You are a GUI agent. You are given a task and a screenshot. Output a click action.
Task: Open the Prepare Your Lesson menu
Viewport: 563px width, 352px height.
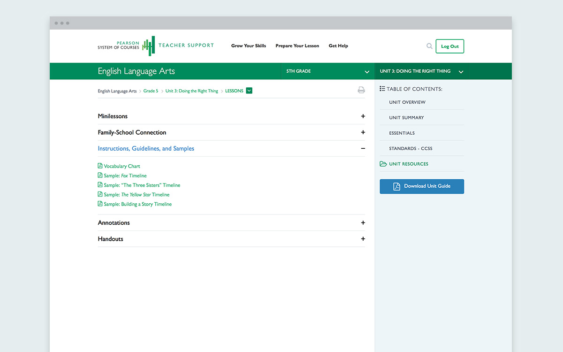tap(297, 46)
